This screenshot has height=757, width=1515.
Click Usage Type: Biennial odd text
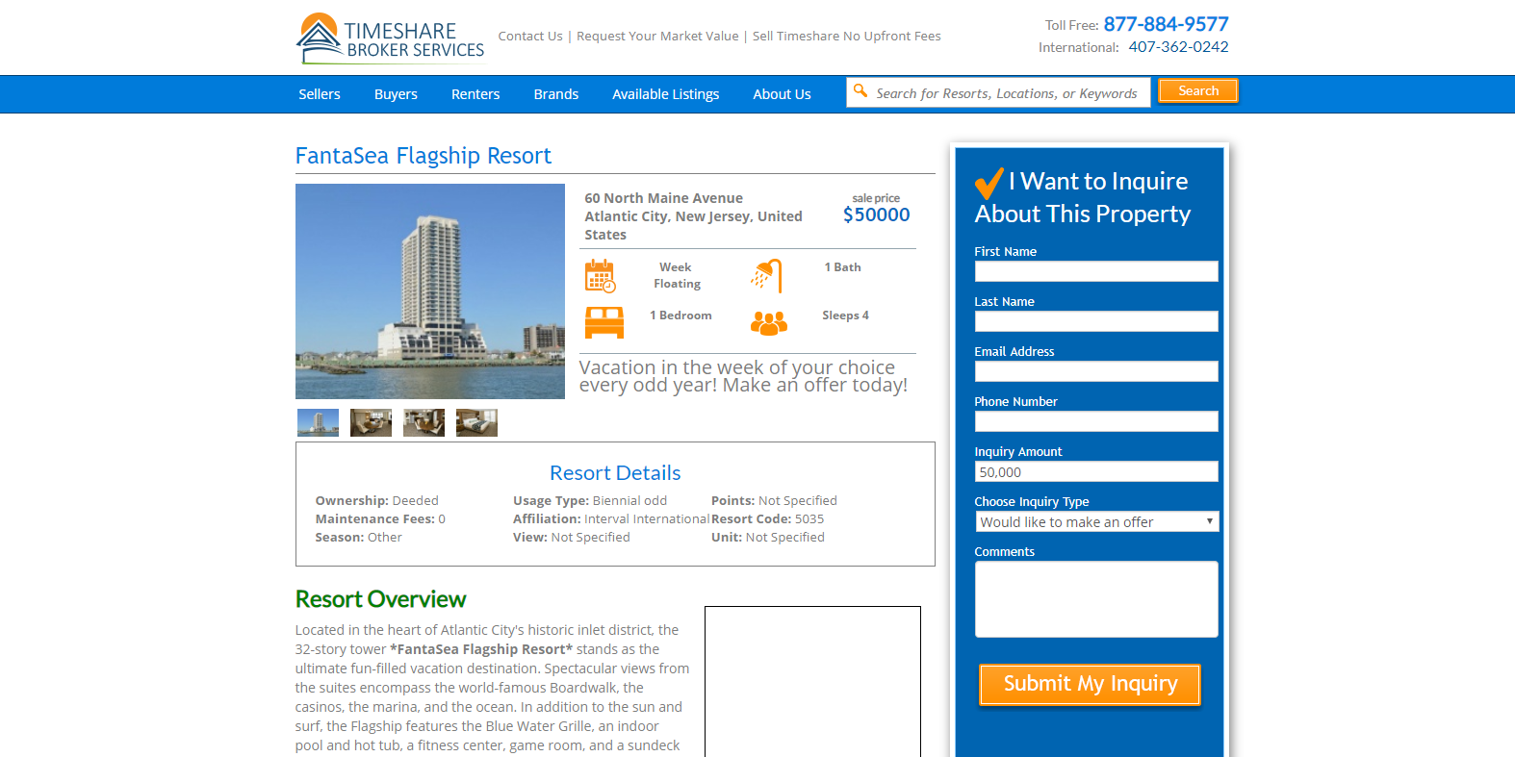[590, 501]
